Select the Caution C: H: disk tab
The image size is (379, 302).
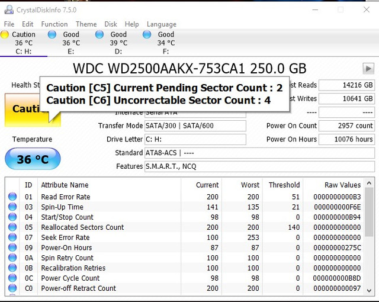24,43
